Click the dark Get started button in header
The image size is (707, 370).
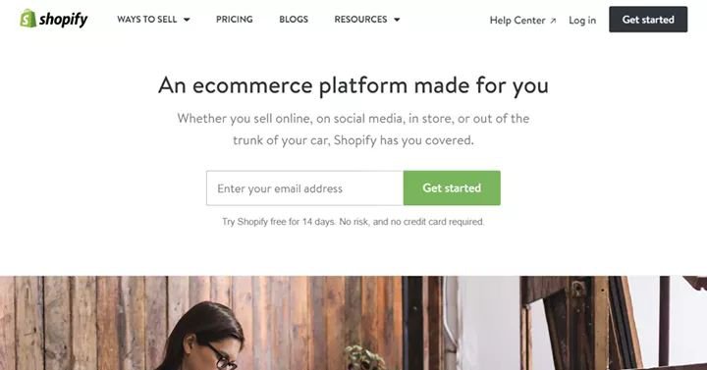pyautogui.click(x=648, y=20)
